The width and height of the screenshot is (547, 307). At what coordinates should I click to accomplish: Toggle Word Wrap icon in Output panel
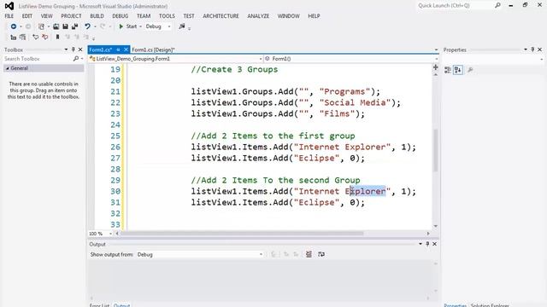pyautogui.click(x=321, y=254)
